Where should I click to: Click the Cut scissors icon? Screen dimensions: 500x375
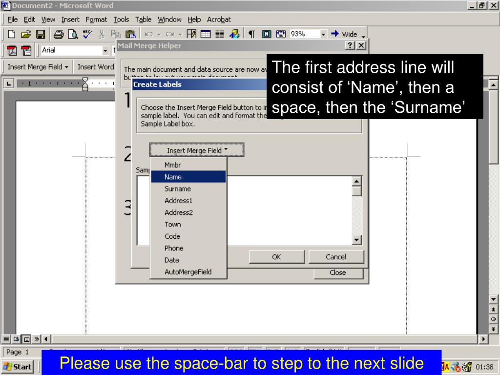pos(102,34)
